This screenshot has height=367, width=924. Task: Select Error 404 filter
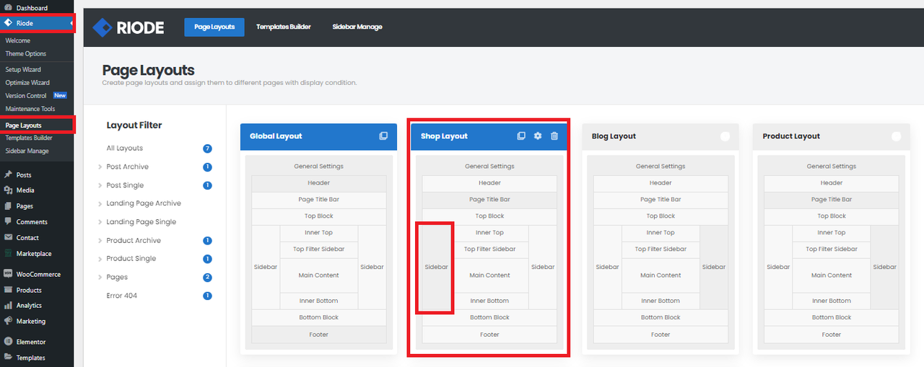tap(122, 296)
